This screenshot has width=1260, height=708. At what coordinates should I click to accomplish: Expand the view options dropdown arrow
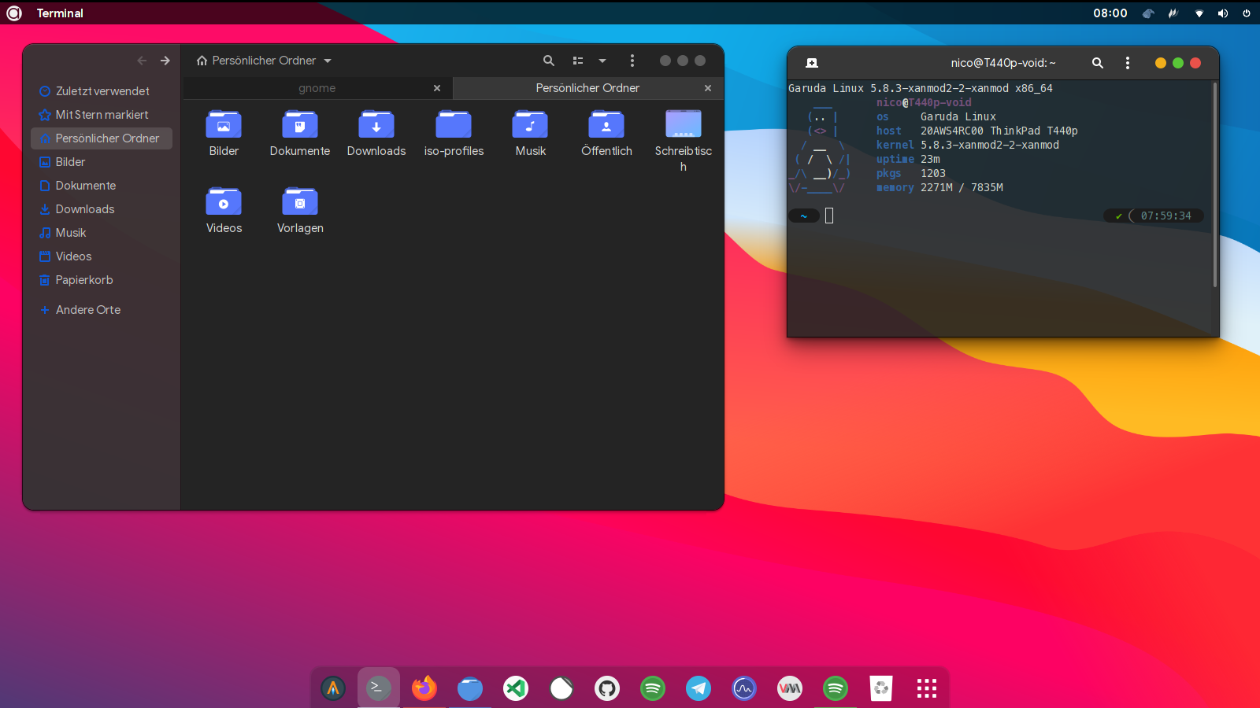(602, 61)
